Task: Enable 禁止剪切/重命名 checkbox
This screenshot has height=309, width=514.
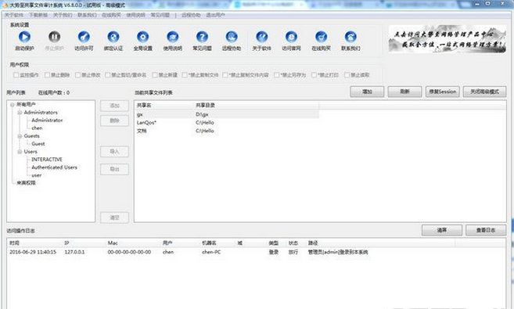Action: pyautogui.click(x=107, y=75)
